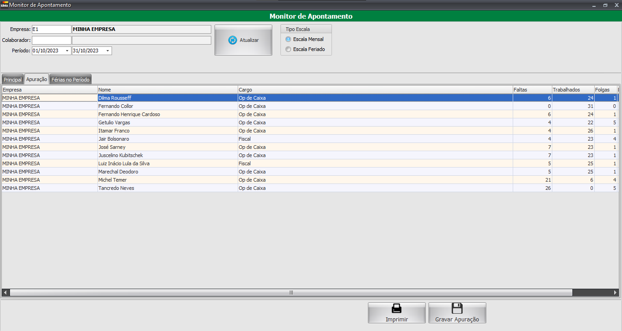Click the floppy disk save icon

tap(457, 309)
